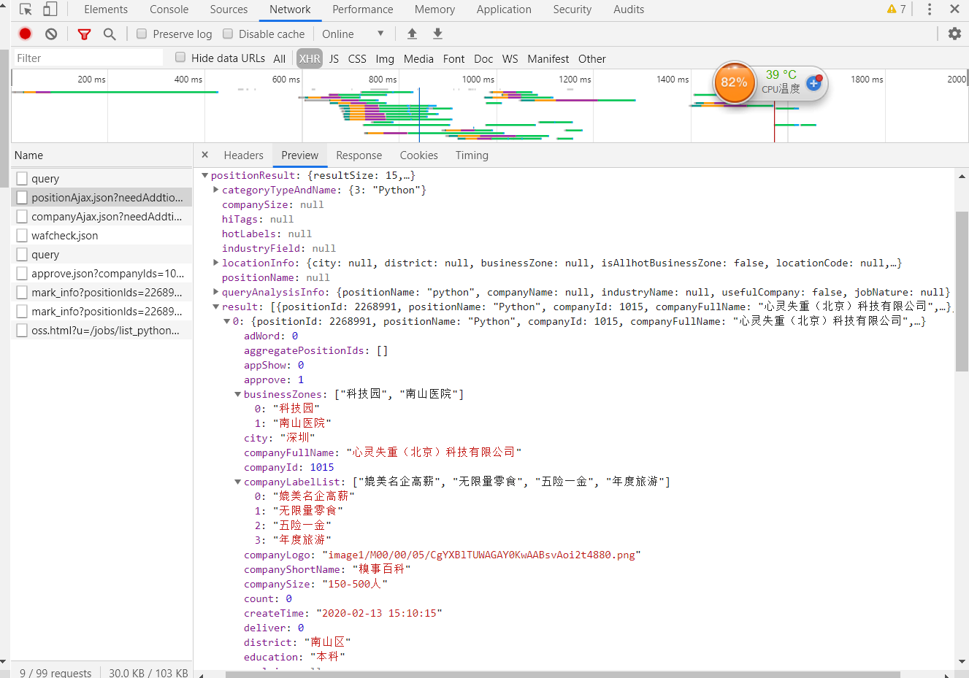This screenshot has height=678, width=969.
Task: Expand the queryAnalysisInfo node
Action: [216, 292]
